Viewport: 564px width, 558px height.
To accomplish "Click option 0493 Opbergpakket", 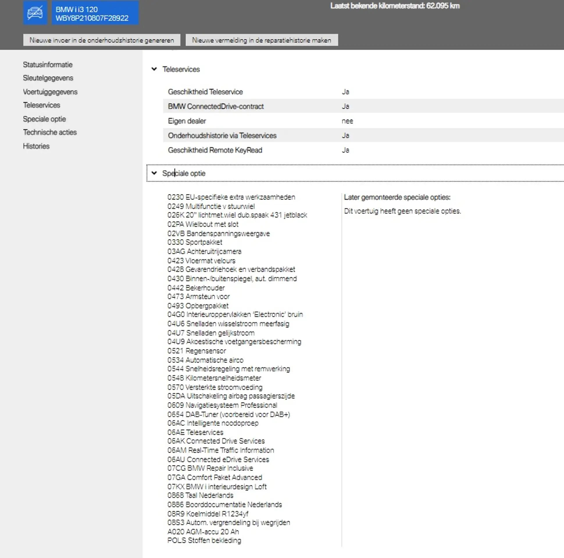I will tap(198, 306).
